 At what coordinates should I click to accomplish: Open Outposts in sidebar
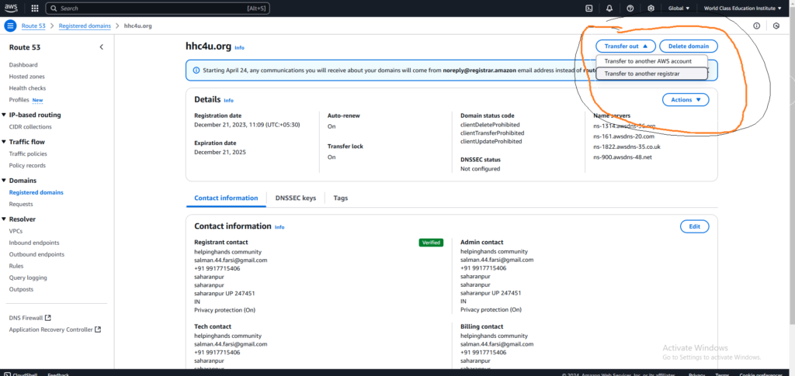click(x=21, y=289)
